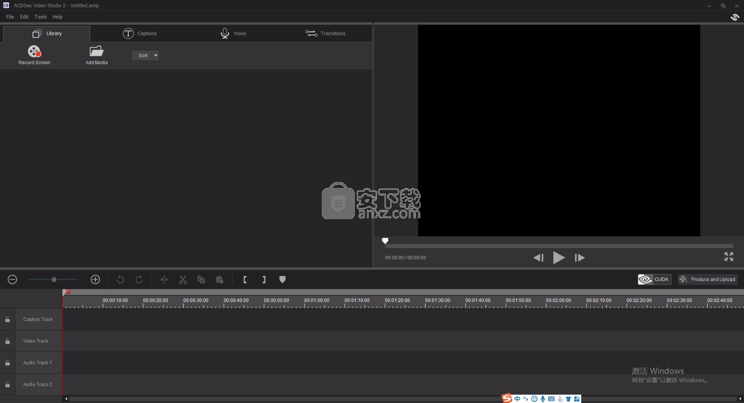Click the Sogou S input method icon
Viewport: 744px width, 403px height.
506,398
